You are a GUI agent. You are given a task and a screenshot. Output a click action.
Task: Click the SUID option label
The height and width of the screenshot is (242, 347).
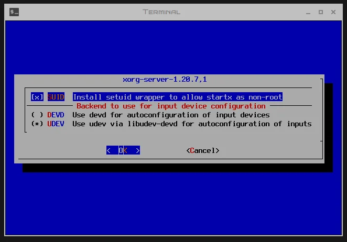(56, 97)
